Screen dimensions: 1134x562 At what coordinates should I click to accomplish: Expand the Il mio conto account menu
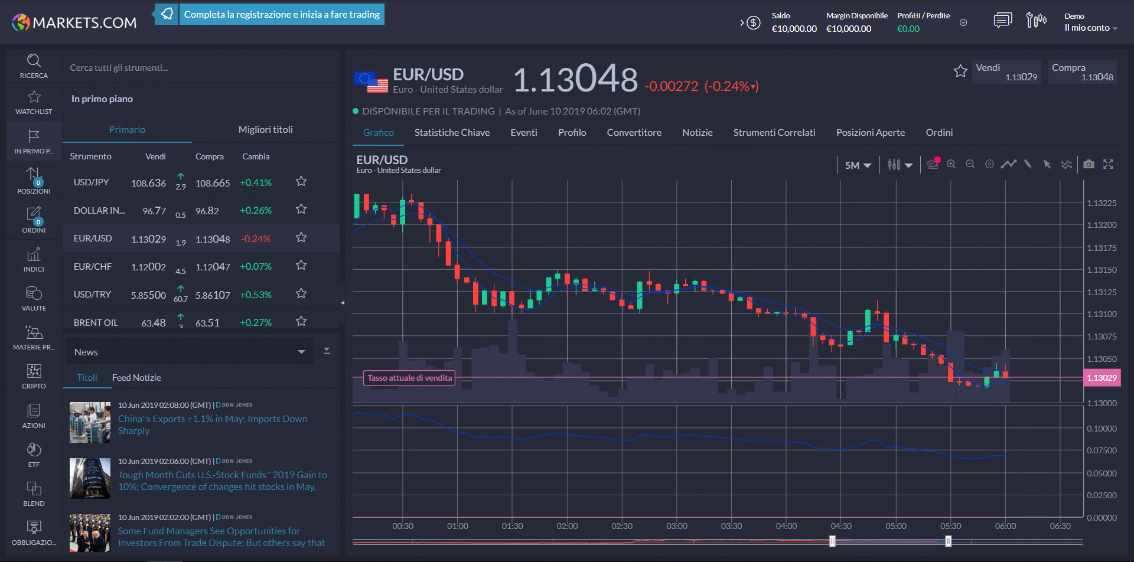tap(1091, 28)
